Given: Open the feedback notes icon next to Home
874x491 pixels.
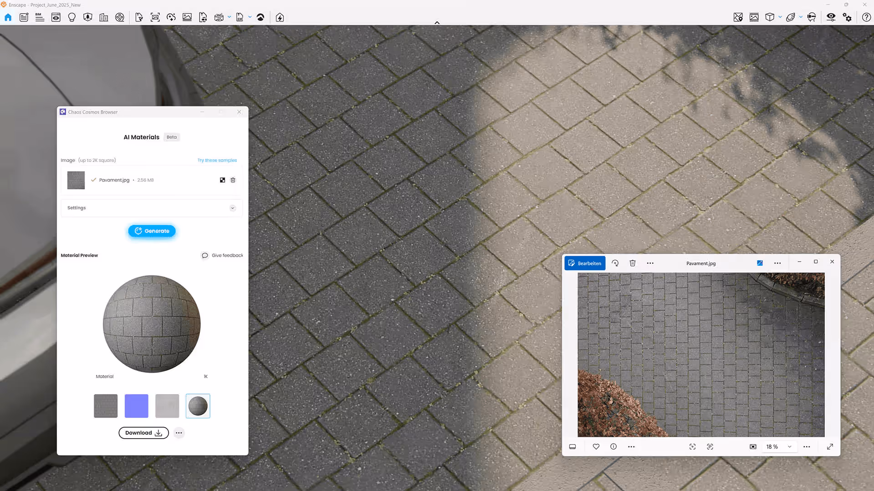Looking at the screenshot, I should 24,17.
